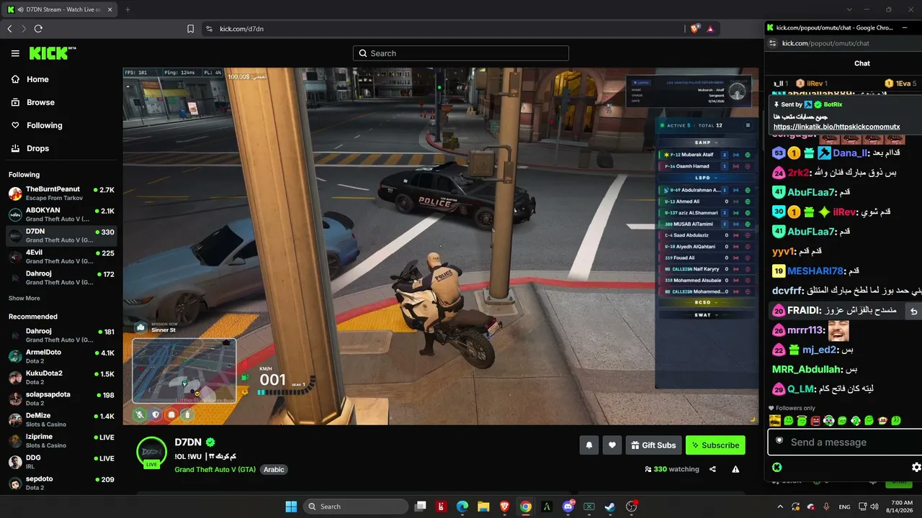
Task: Reload the page with the refresh icon
Action: (38, 29)
